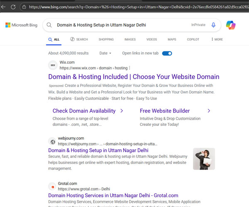The width and height of the screenshot is (249, 207).
Task: Click the browser back arrow
Action: 4,7
